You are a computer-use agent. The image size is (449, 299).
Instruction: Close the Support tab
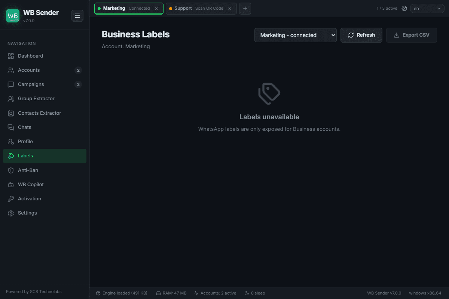(230, 9)
